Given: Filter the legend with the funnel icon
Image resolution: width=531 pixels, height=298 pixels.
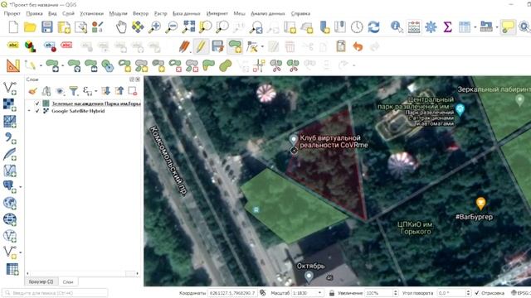Looking at the screenshot, I should coord(73,91).
